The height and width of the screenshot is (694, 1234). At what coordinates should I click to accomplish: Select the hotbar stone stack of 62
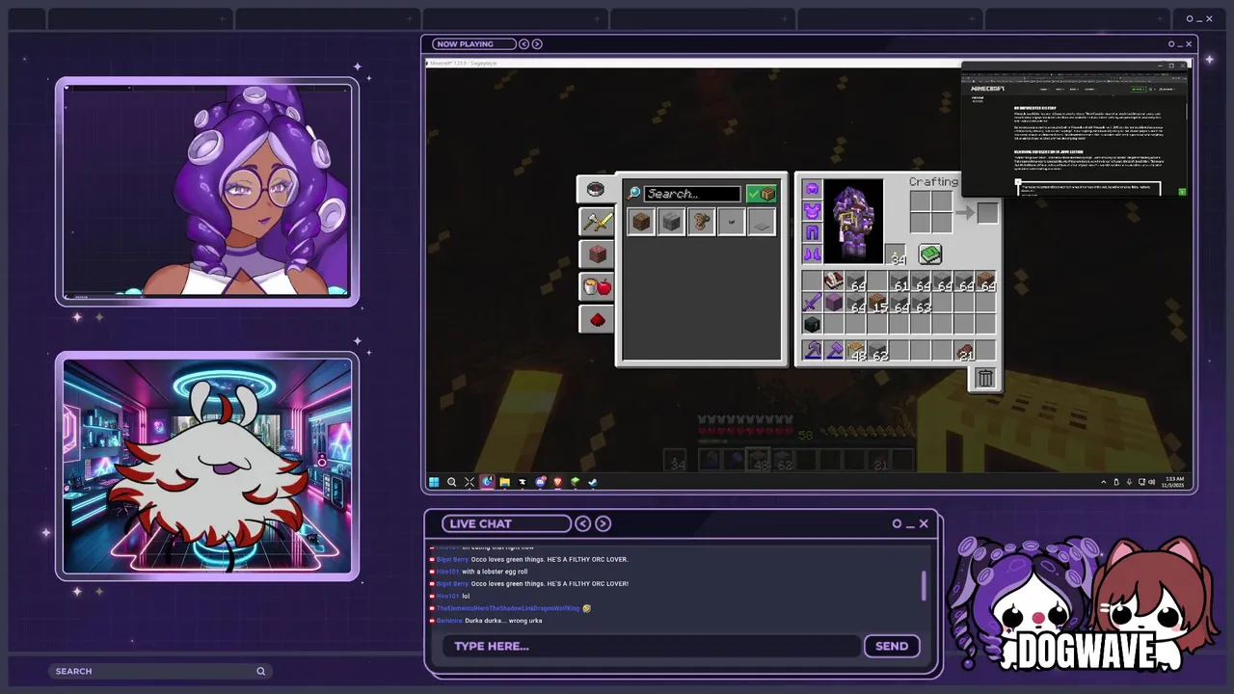(876, 352)
